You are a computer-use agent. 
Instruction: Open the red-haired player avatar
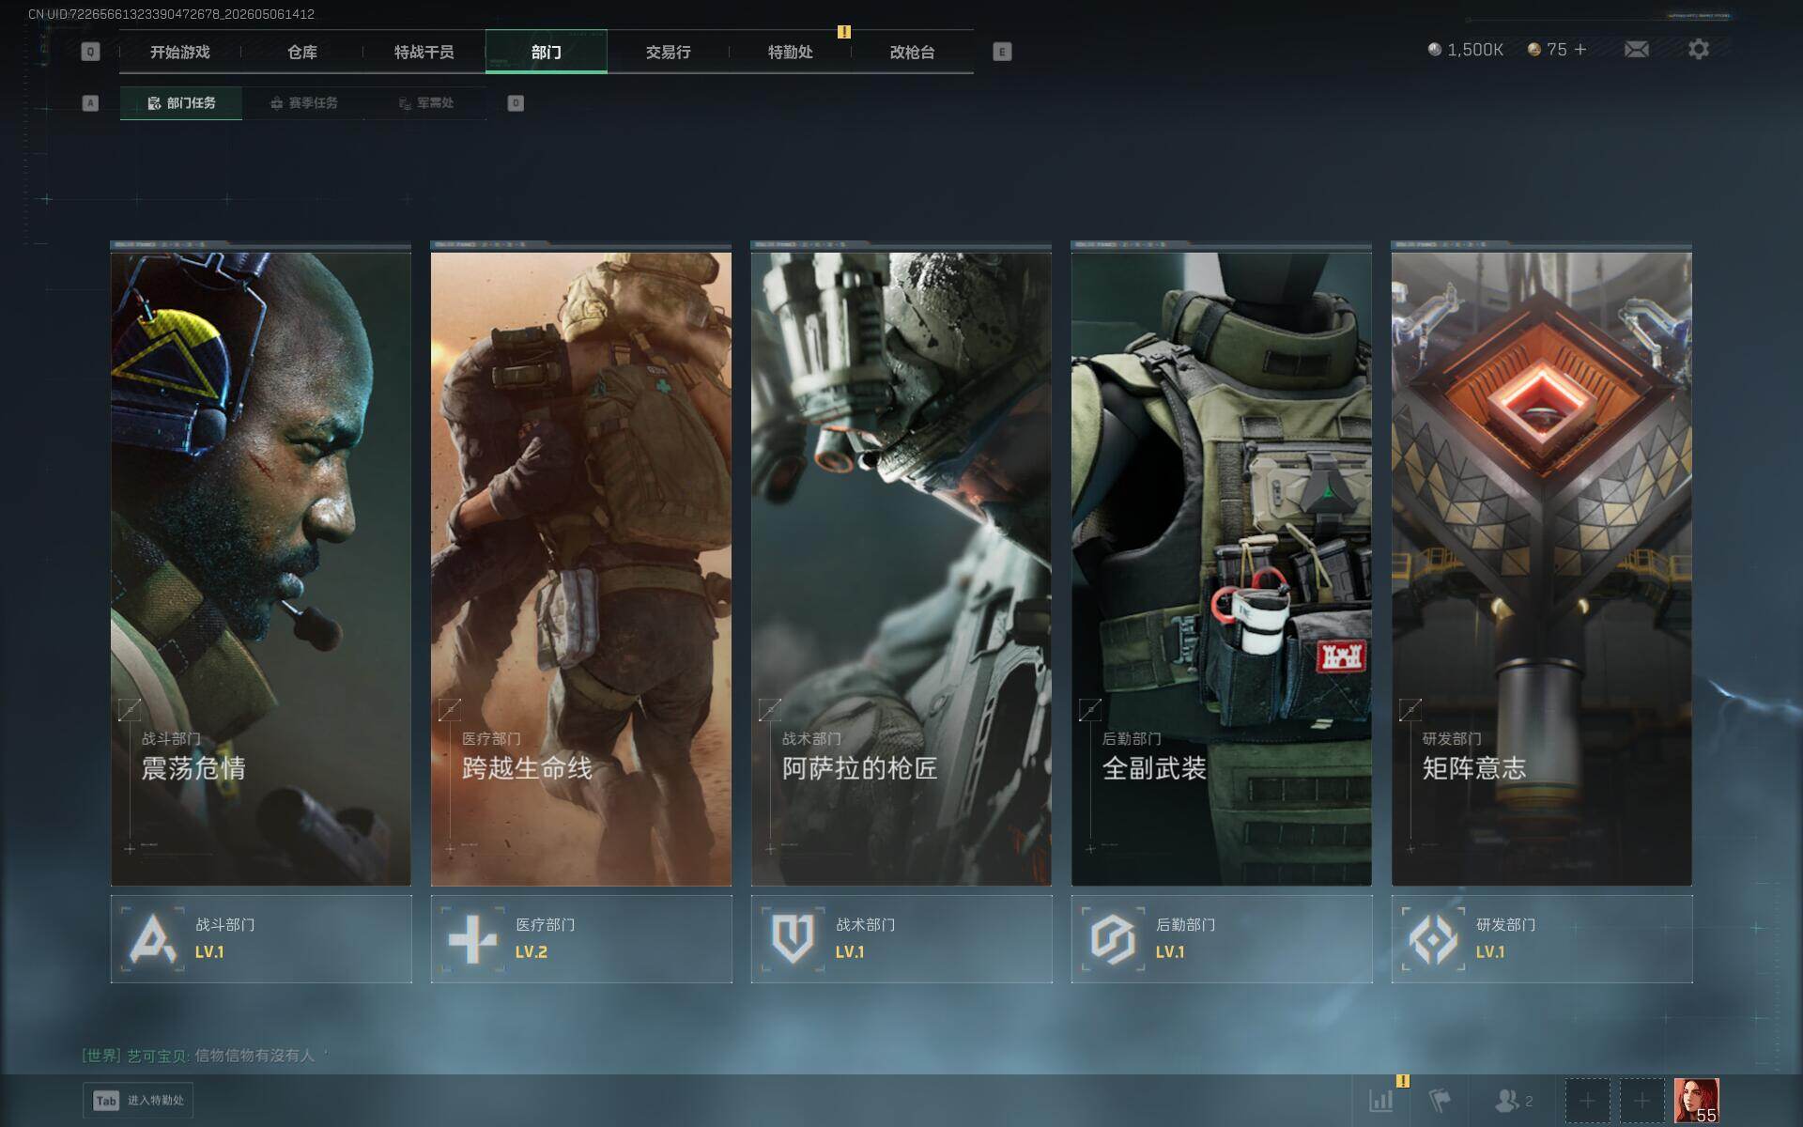(x=1697, y=1101)
